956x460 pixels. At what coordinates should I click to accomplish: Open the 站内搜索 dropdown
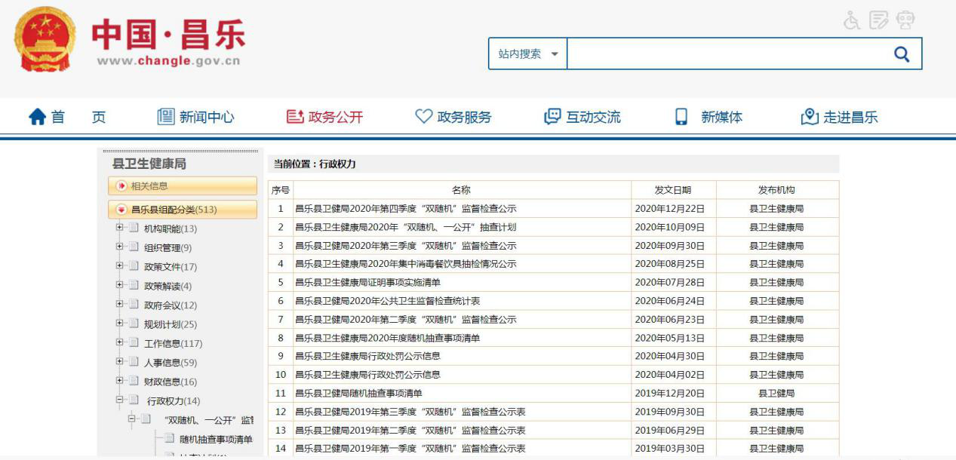pos(528,54)
